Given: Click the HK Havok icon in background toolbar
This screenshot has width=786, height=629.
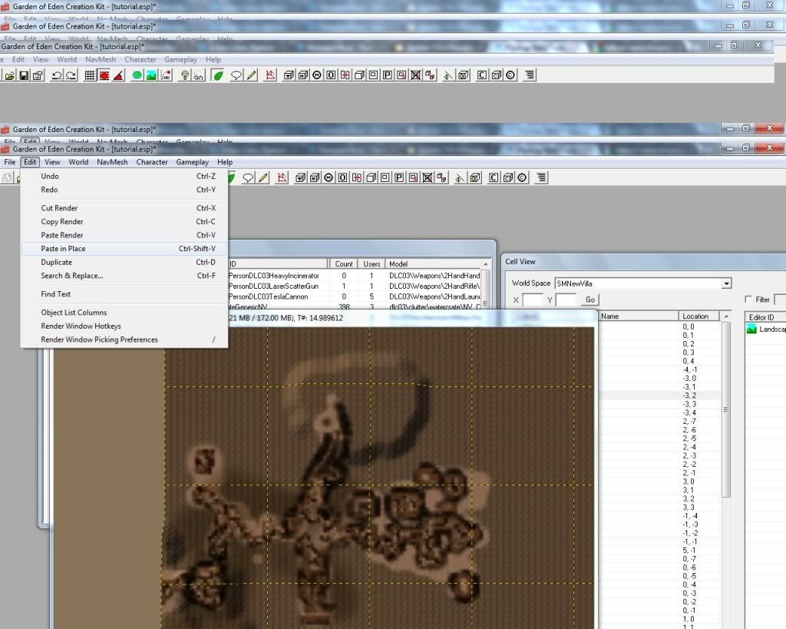Looking at the screenshot, I should tap(166, 75).
